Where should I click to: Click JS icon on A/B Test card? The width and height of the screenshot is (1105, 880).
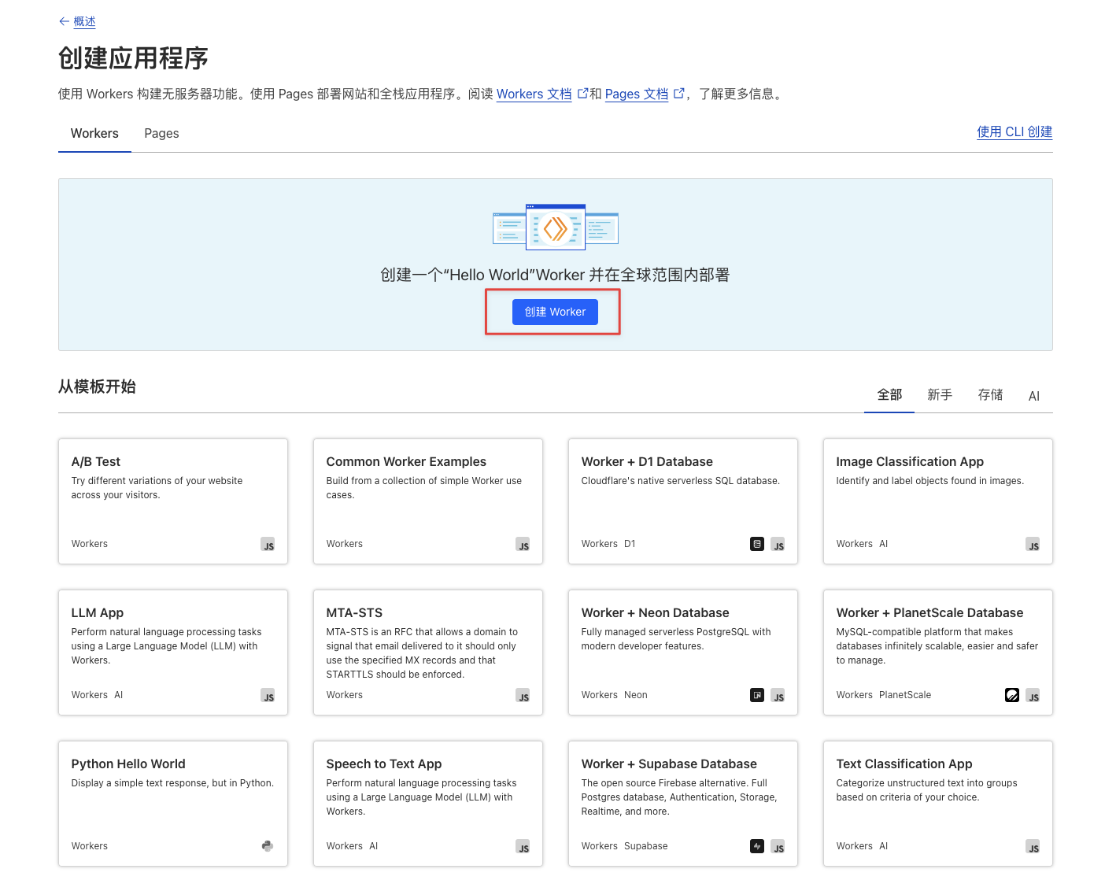(x=268, y=544)
